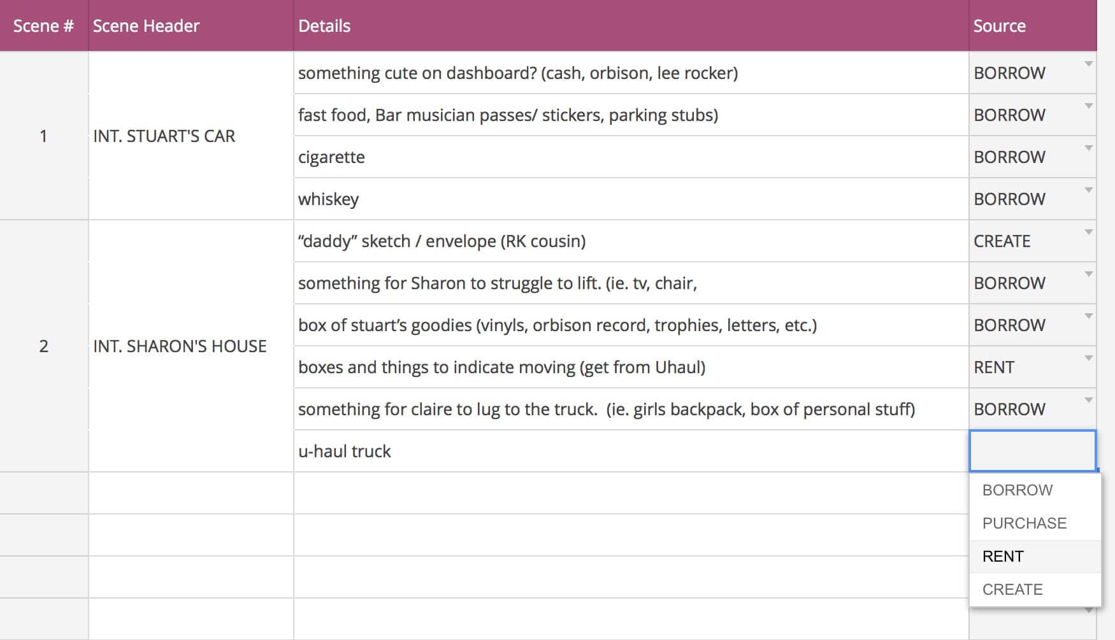The width and height of the screenshot is (1115, 640).
Task: Expand the CREATE dropdown for the daddy sketch row
Action: click(1088, 232)
